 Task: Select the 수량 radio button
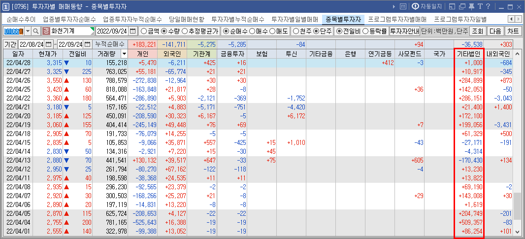164,32
